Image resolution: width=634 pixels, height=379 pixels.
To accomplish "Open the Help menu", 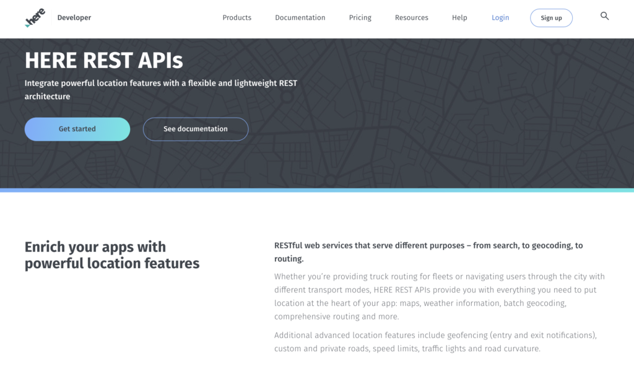I will pos(459,18).
